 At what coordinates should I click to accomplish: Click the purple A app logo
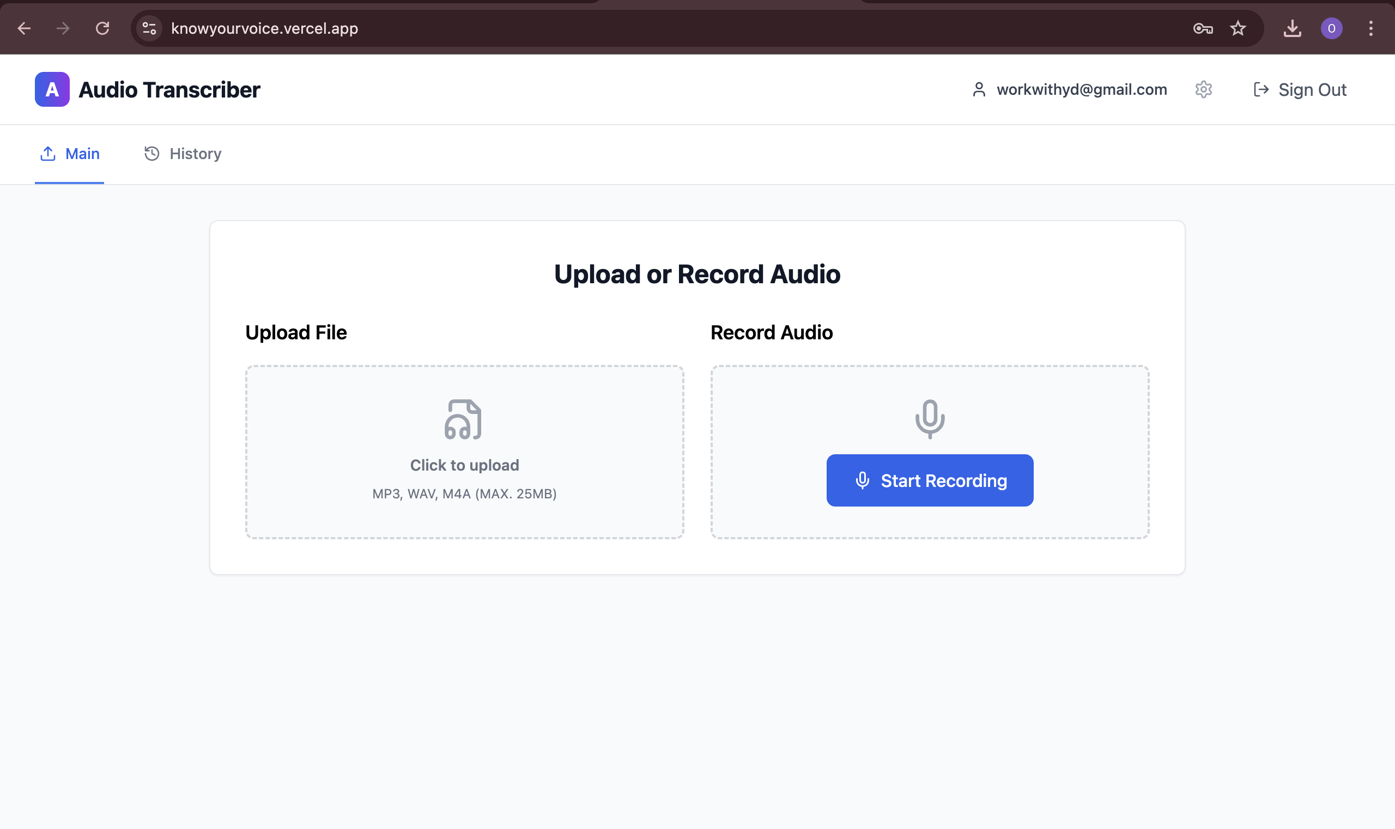52,89
